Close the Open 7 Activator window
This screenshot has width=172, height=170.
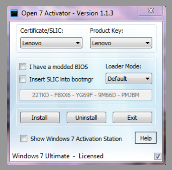(150, 11)
